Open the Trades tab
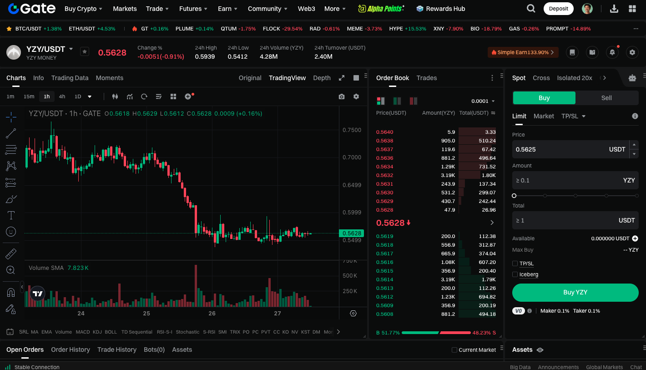Screen dimensions: 646x370 coord(427,78)
